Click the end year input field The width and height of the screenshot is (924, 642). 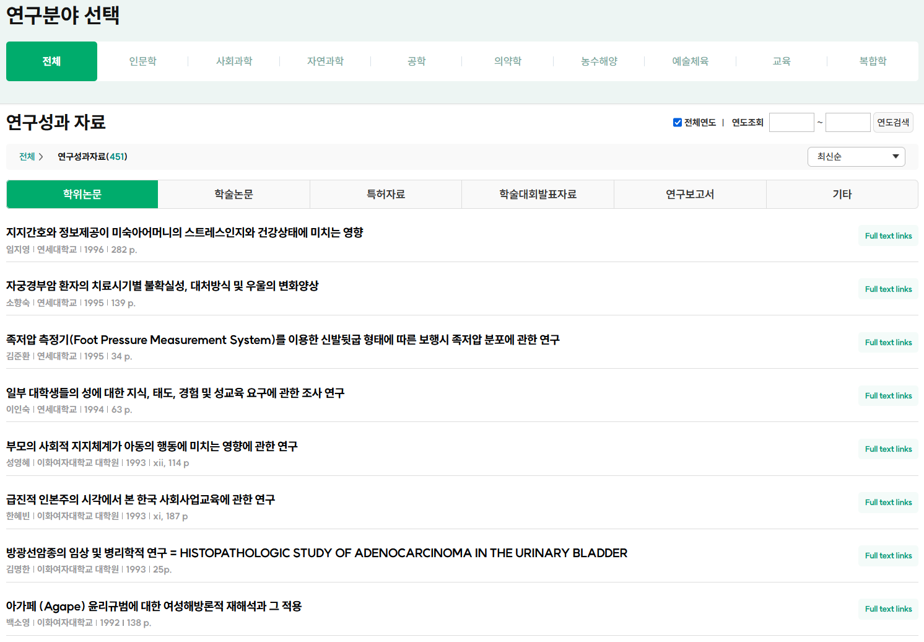(848, 123)
